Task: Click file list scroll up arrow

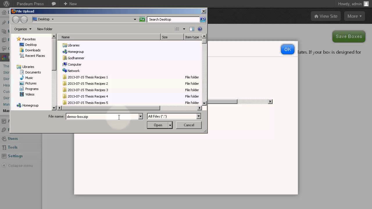Action: click(204, 36)
